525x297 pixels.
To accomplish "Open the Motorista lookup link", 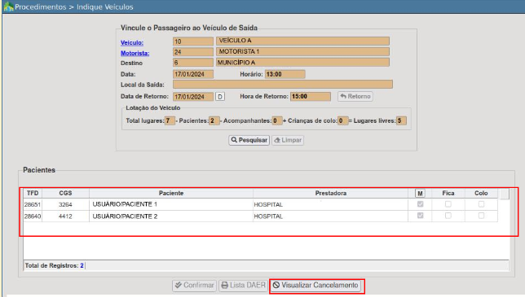I will (x=135, y=53).
